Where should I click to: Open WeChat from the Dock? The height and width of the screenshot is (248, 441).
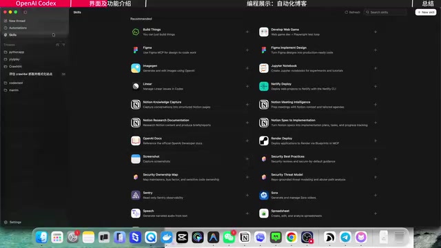tap(229, 237)
